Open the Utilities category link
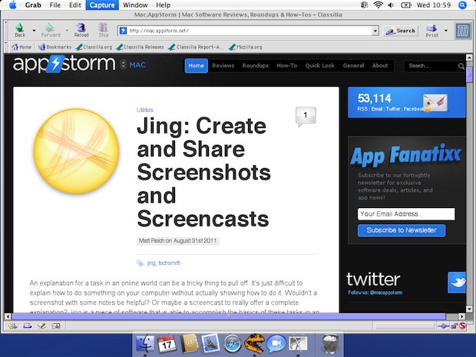This screenshot has height=357, width=476. click(145, 110)
